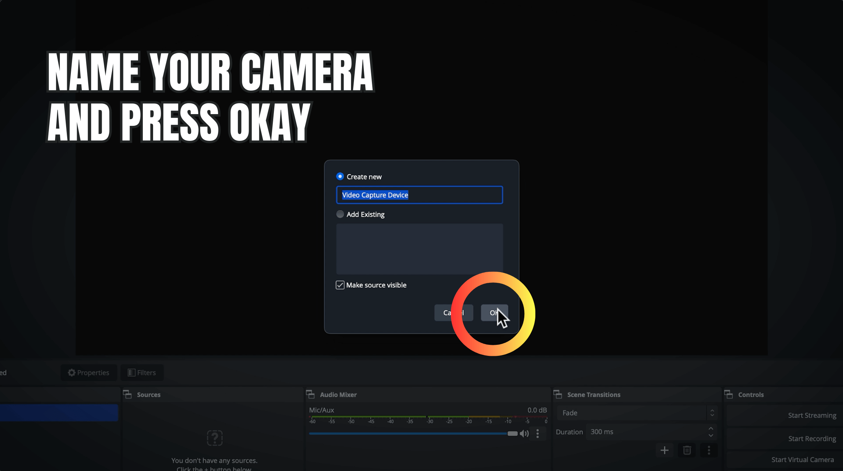843x471 pixels.
Task: Click the Mic/Aux volume slider handle
Action: (512, 434)
